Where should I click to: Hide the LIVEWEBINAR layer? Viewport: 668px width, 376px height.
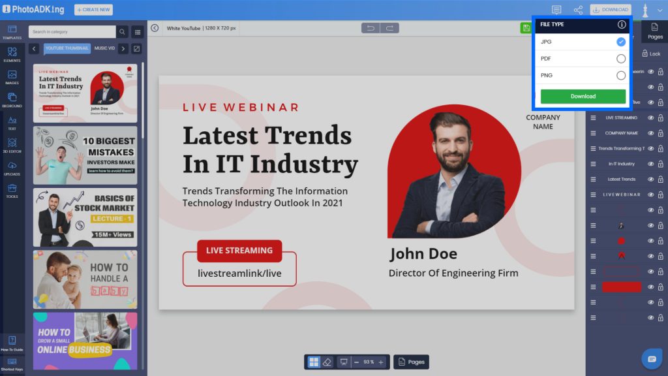coord(650,195)
